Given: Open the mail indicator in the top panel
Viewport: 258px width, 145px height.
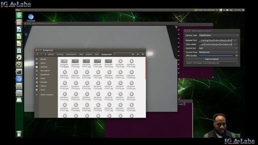Looking at the screenshot, I should 227,10.
